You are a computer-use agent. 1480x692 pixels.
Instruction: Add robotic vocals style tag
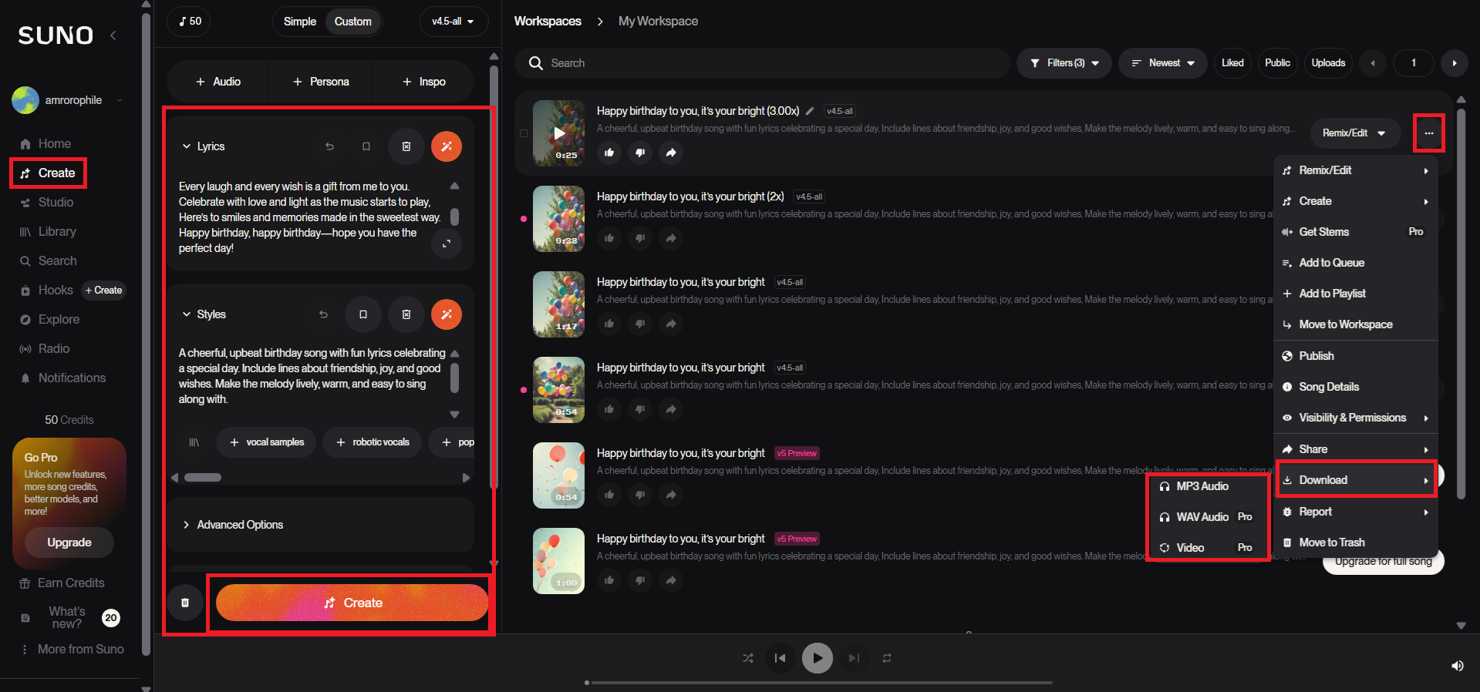click(373, 442)
